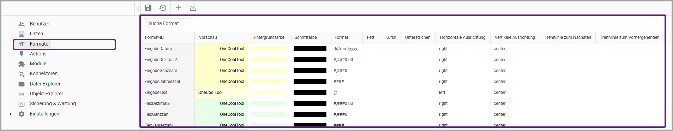This screenshot has width=673, height=131.
Task: Add a new format with the plus icon
Action: coord(178,8)
